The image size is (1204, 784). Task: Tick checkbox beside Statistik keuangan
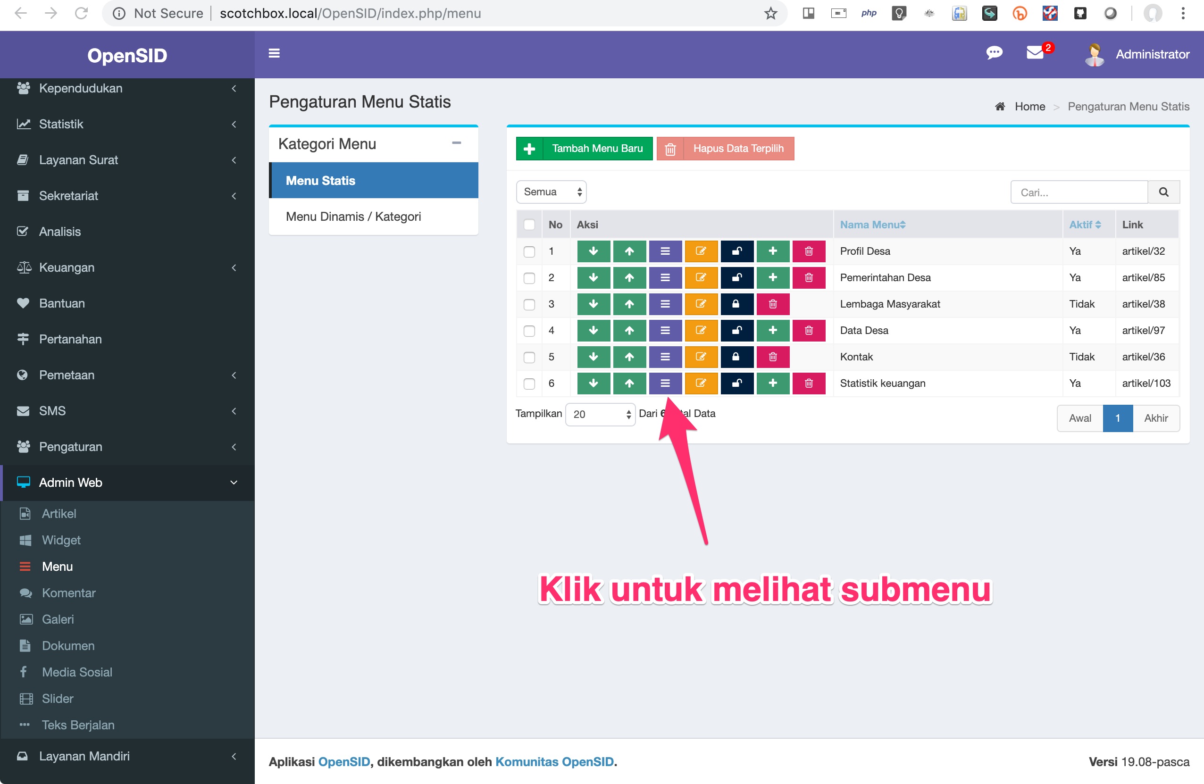529,384
